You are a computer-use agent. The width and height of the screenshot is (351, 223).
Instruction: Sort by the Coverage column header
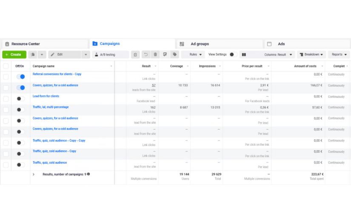click(177, 66)
